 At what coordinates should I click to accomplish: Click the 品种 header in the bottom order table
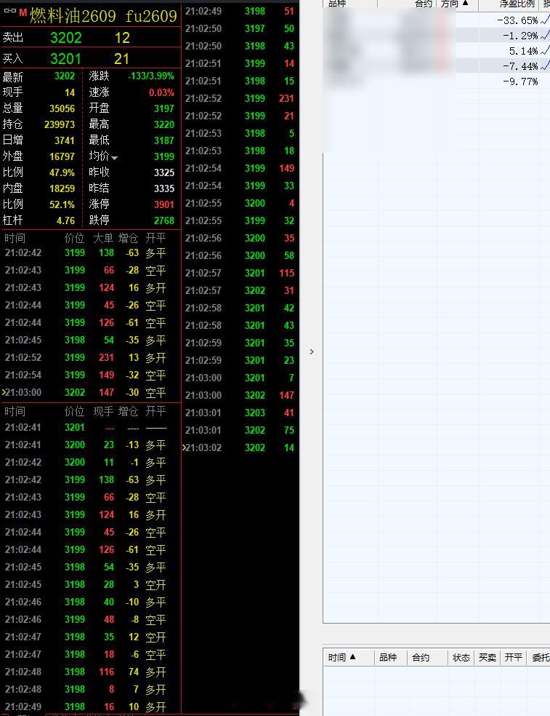[x=388, y=658]
